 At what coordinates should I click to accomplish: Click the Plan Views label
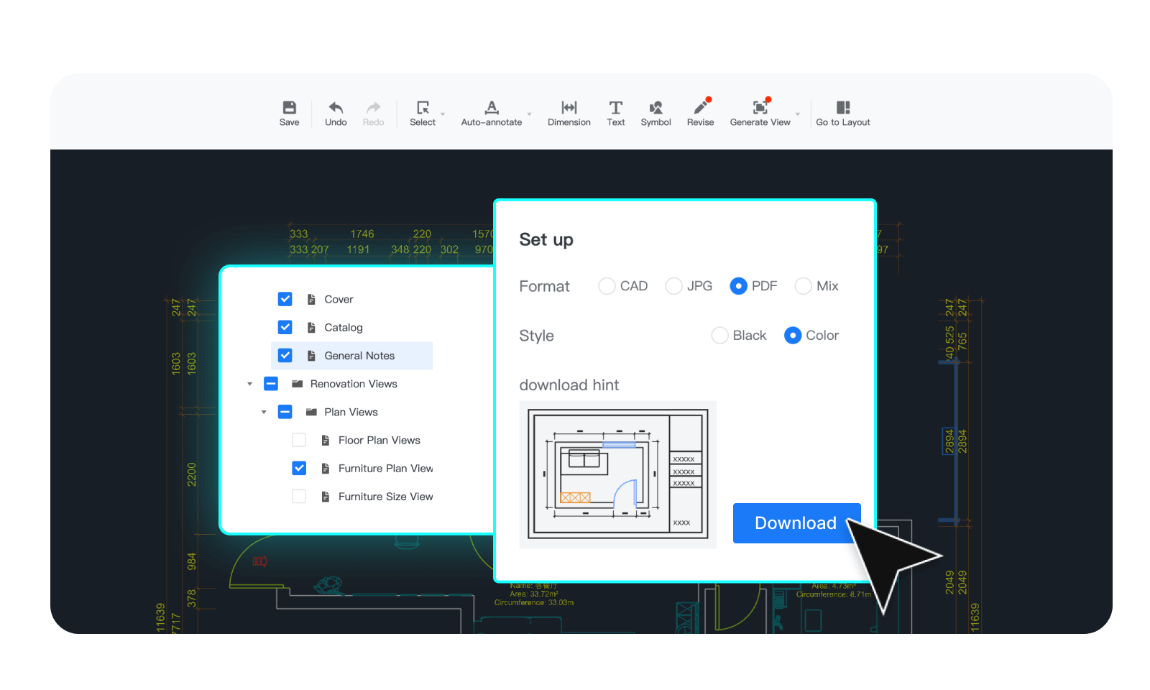(351, 412)
